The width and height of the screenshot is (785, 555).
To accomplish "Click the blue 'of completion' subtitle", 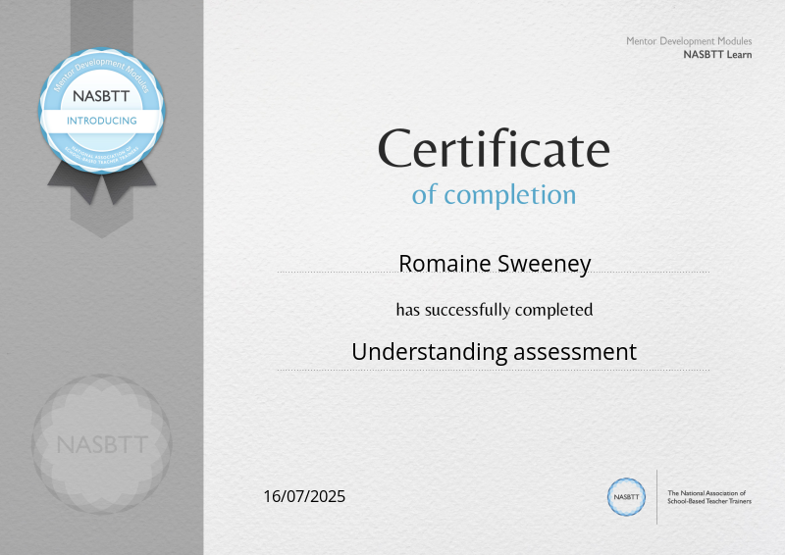I will 494,194.
